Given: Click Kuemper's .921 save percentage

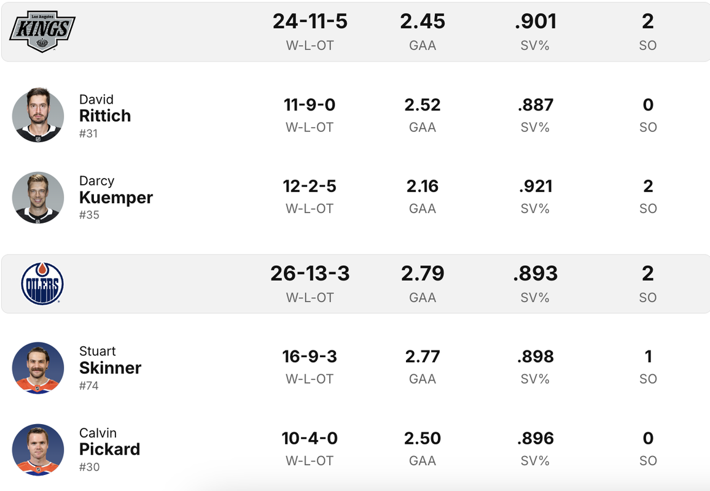Looking at the screenshot, I should click(535, 186).
